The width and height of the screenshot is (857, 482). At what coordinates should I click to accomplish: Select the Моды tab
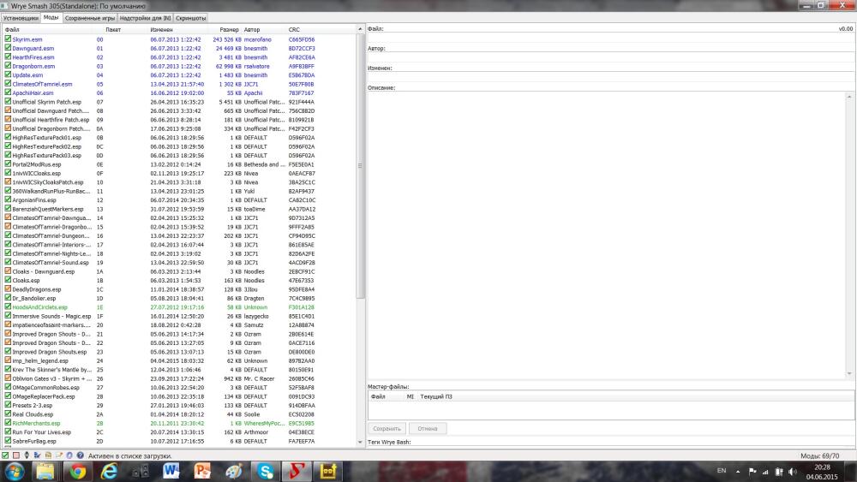(x=51, y=17)
